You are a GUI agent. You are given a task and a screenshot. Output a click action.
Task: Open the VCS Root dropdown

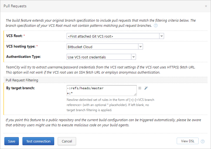115,36
